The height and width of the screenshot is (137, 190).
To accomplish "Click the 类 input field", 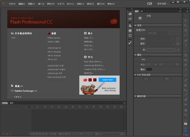I will click(161, 50).
